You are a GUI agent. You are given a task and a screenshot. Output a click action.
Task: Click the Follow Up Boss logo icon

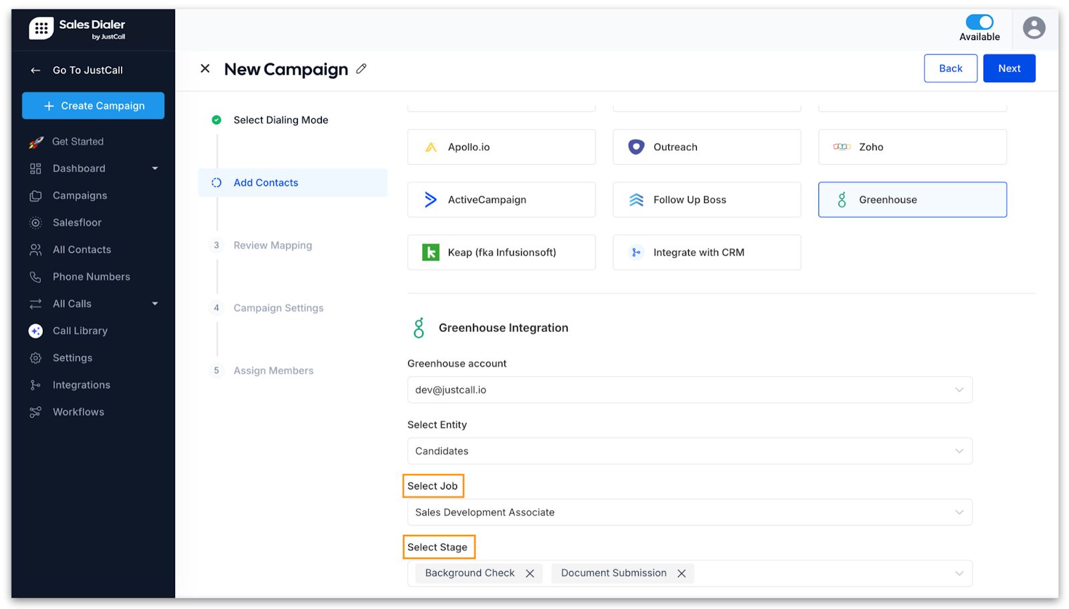tap(636, 200)
